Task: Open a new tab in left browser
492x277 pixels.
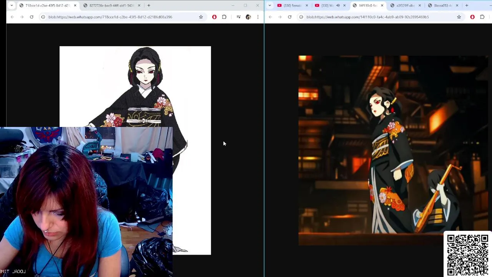Action: click(149, 5)
